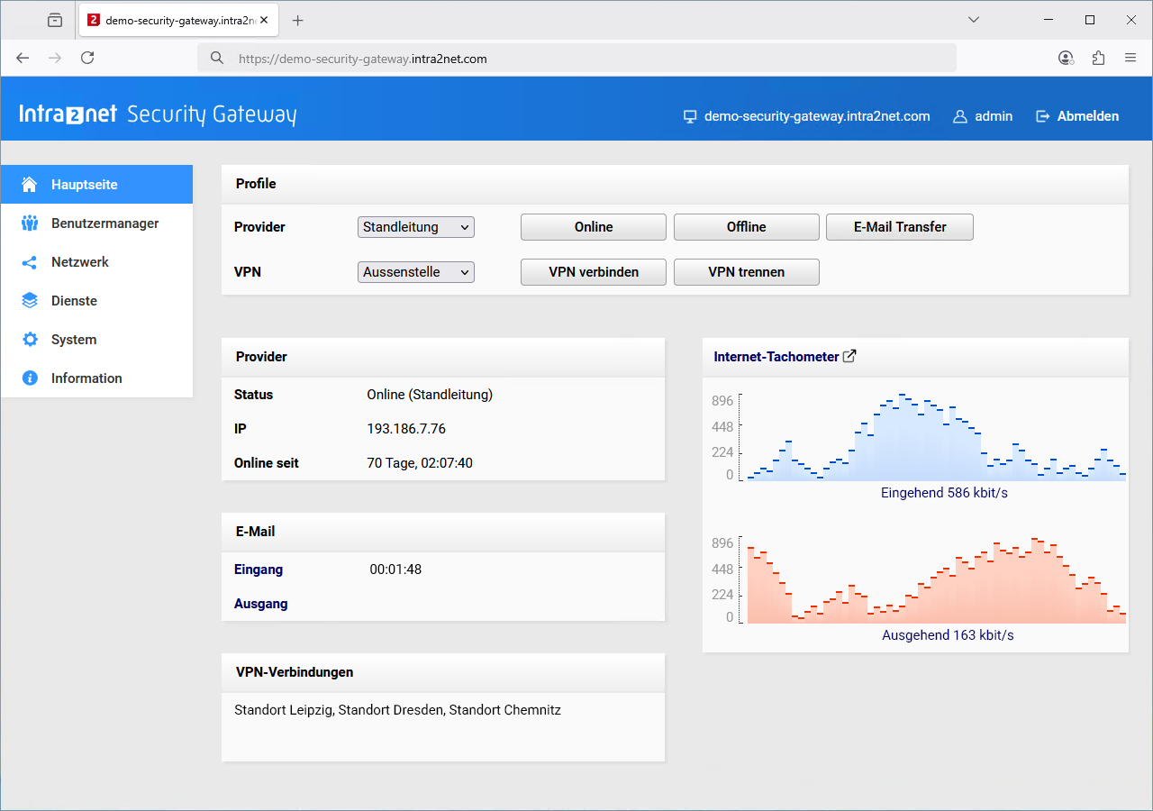The width and height of the screenshot is (1153, 811).
Task: Click the Information icon in sidebar
Action: click(x=30, y=378)
